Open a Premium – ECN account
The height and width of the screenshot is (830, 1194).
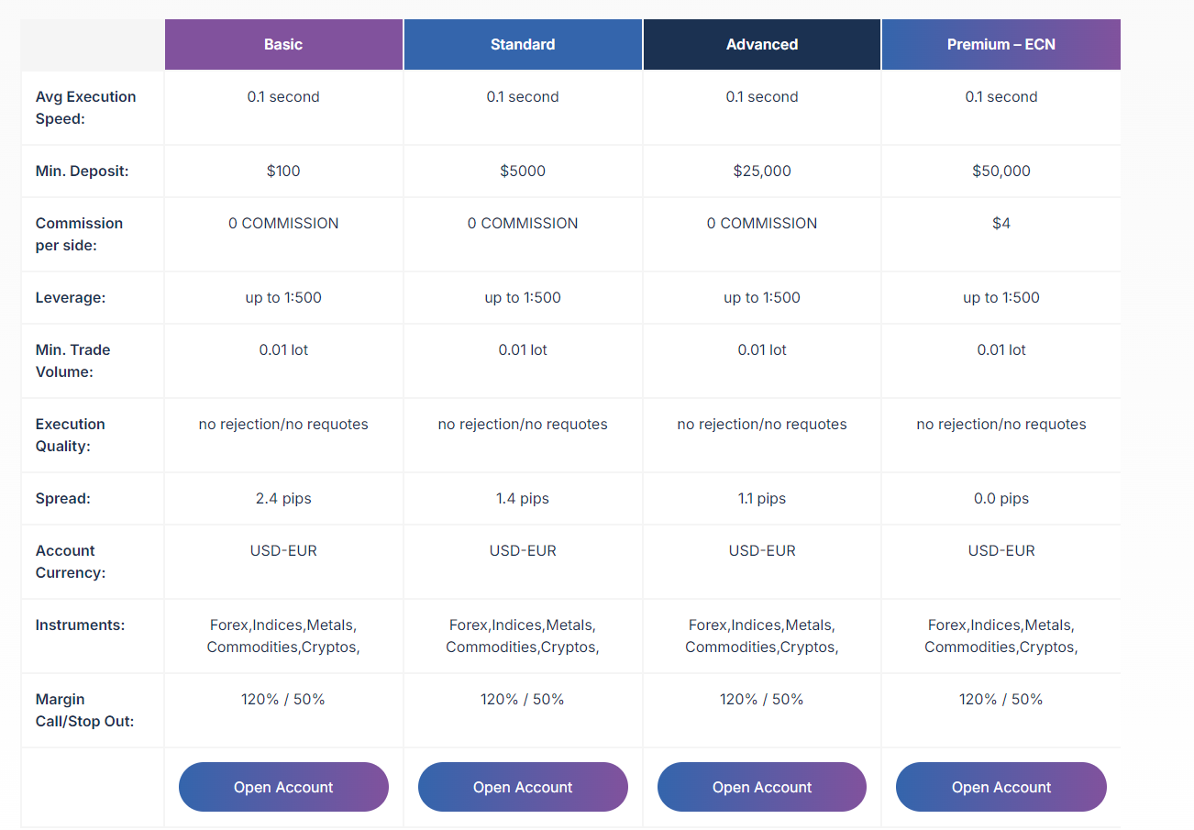[x=1001, y=787]
